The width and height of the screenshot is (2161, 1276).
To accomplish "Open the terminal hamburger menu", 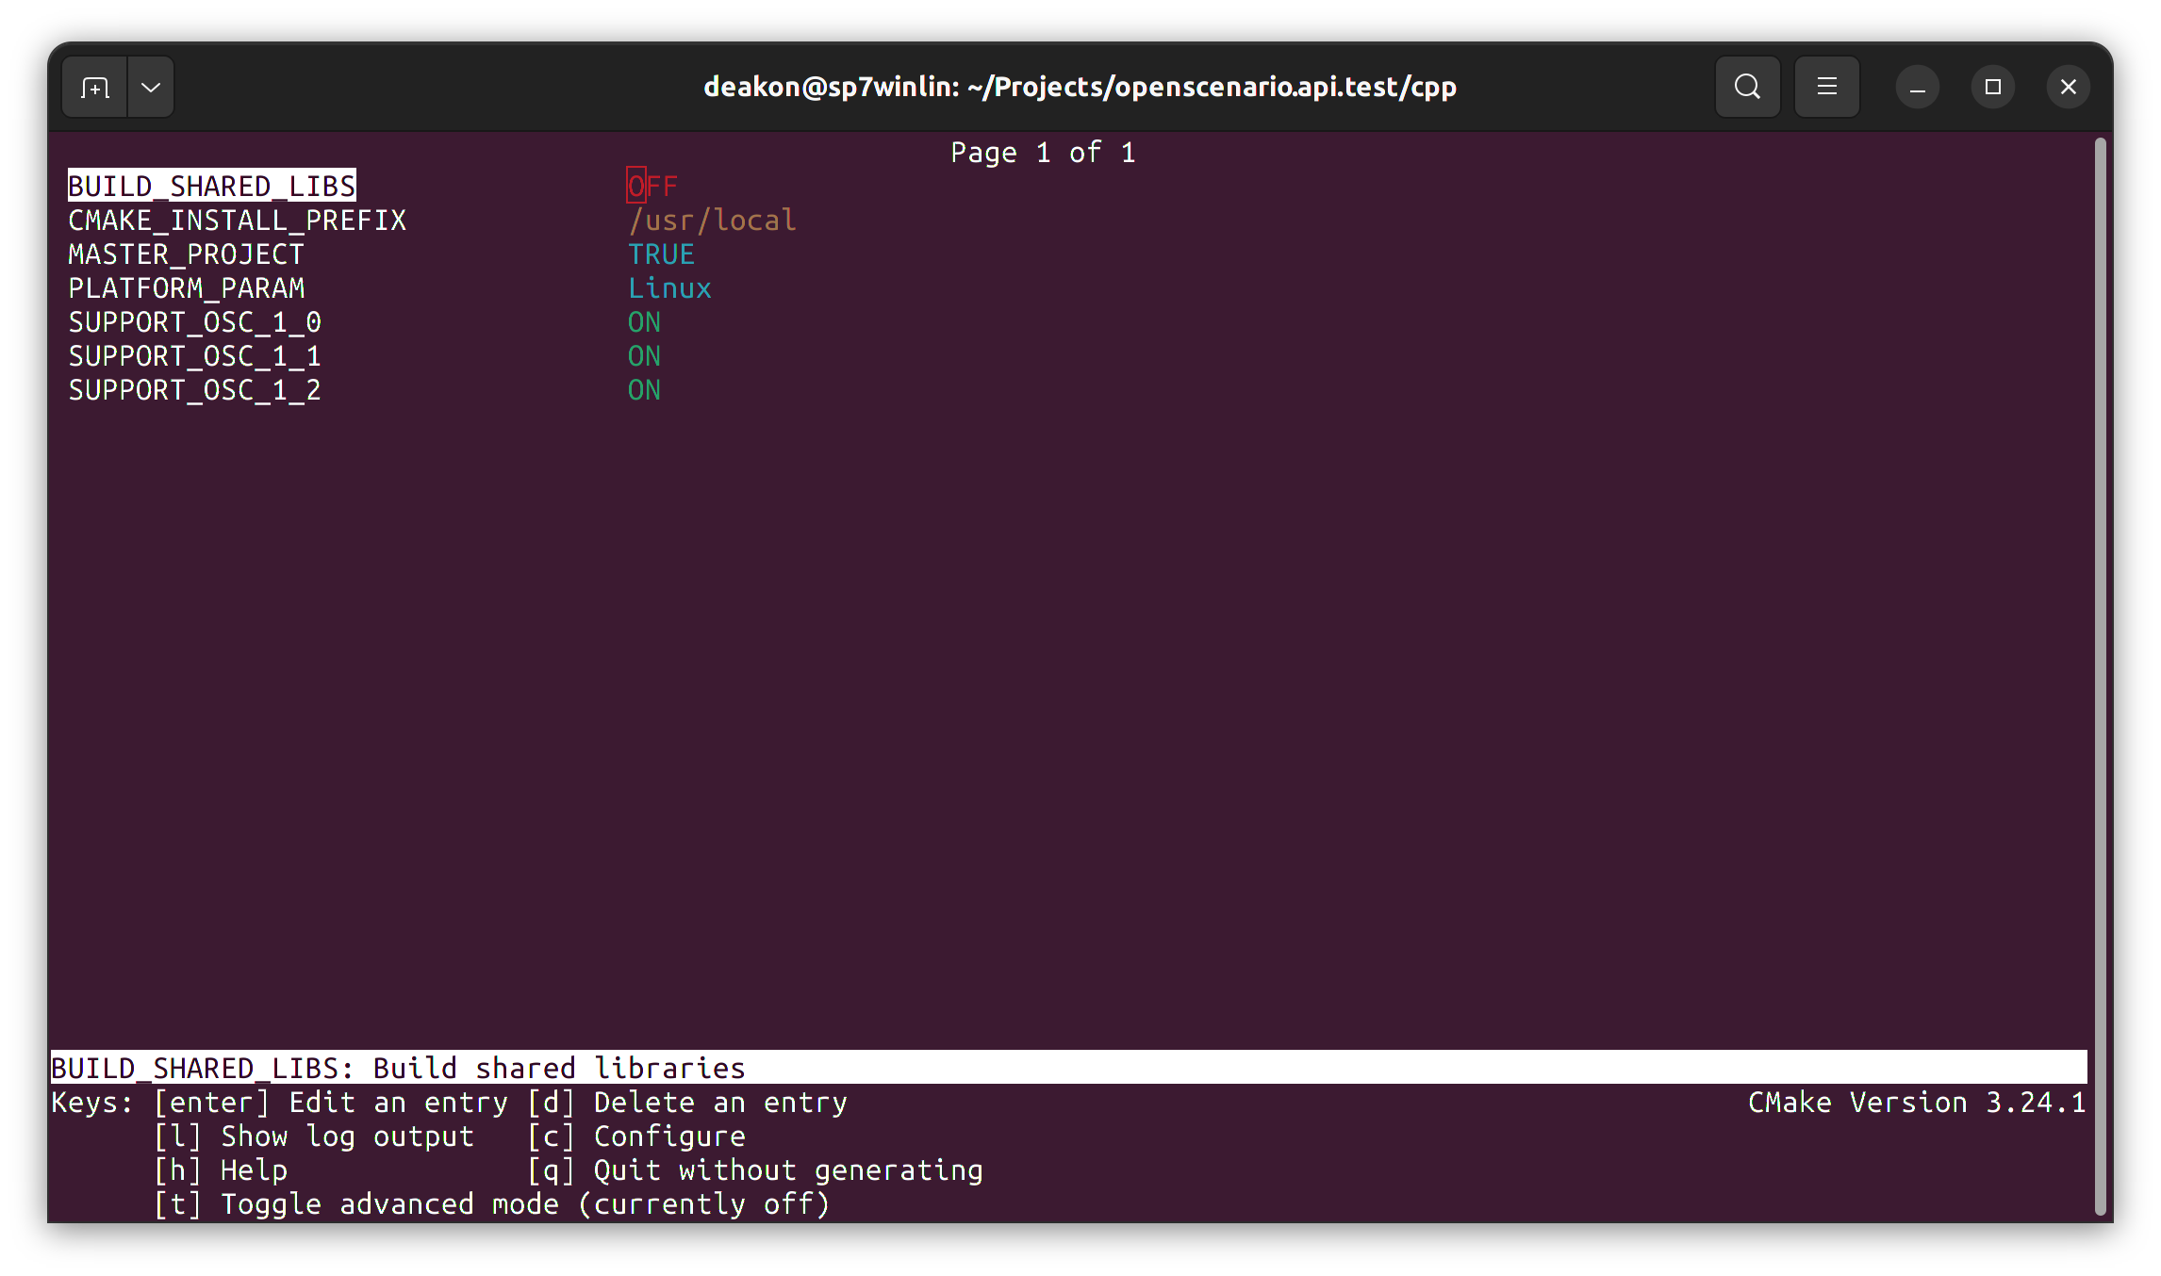I will coord(1826,88).
